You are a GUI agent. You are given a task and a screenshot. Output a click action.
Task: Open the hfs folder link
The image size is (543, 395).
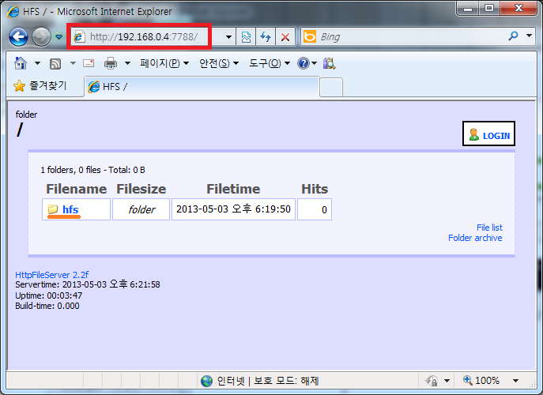70,209
